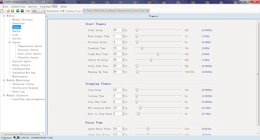Click the Stop Delay spinner arrows
Viewport: 260px width, 140px height.
pyautogui.click(x=123, y=90)
